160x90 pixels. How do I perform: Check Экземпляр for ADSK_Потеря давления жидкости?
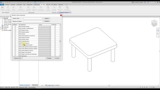[x=55, y=50]
